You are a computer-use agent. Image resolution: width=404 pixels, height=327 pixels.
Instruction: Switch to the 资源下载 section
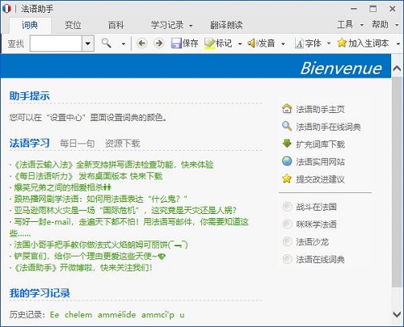[x=123, y=144]
